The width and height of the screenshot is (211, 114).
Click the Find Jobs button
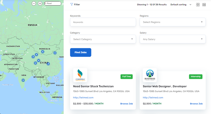point(80,52)
